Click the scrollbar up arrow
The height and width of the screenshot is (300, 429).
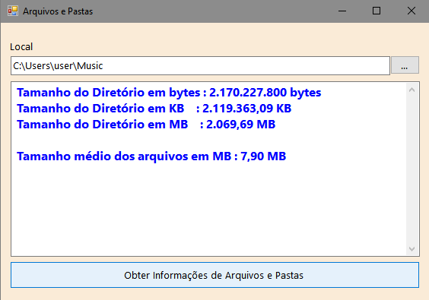[x=412, y=90]
